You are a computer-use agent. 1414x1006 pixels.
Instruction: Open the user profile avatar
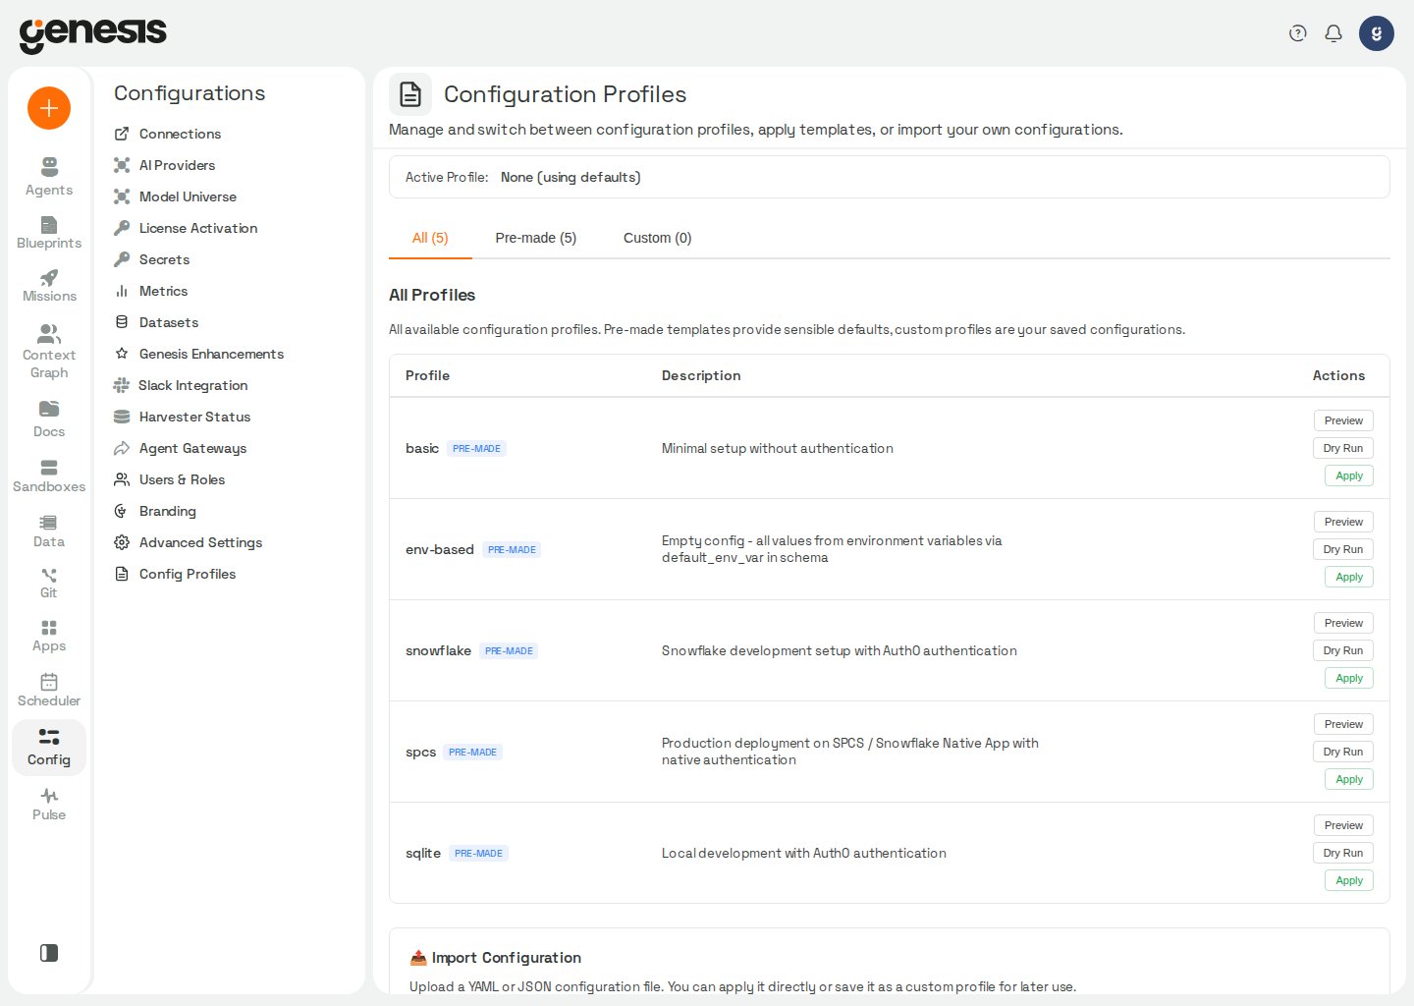[x=1377, y=33]
